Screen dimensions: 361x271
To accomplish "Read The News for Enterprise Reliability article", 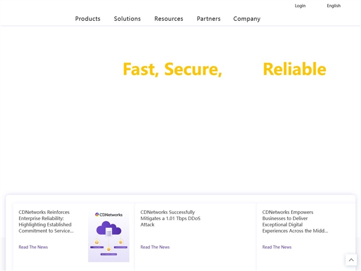I will 33,247.
